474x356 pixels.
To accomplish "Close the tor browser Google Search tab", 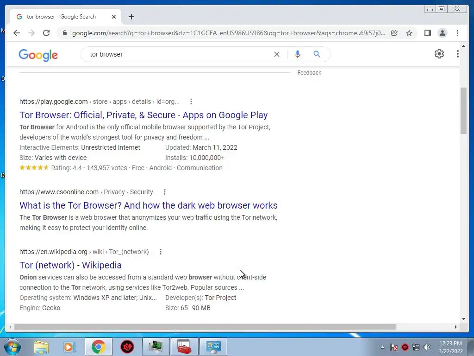I will click(x=114, y=17).
